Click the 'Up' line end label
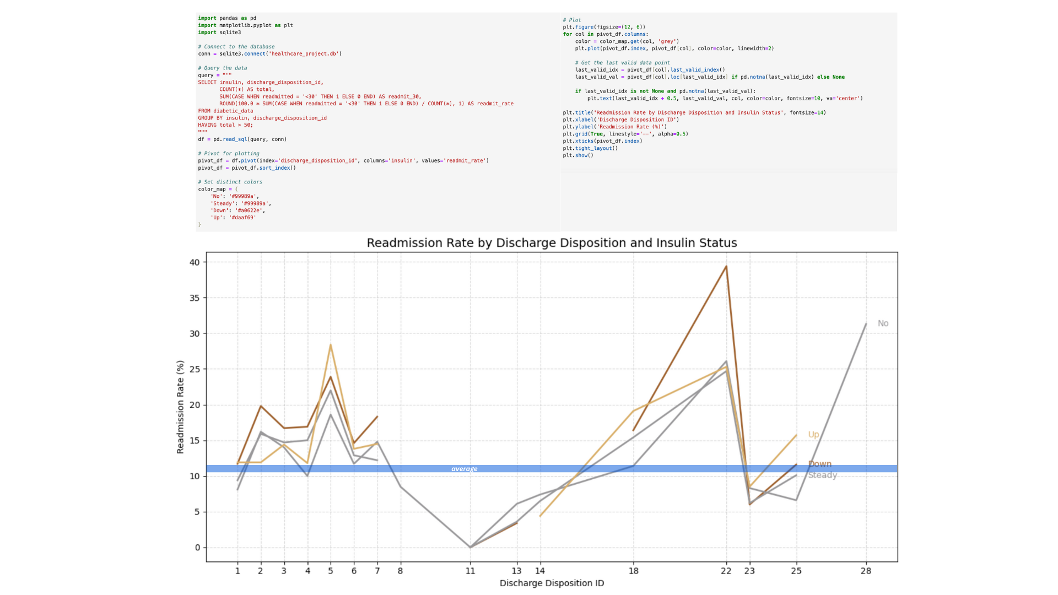The image size is (1058, 595). tap(813, 435)
